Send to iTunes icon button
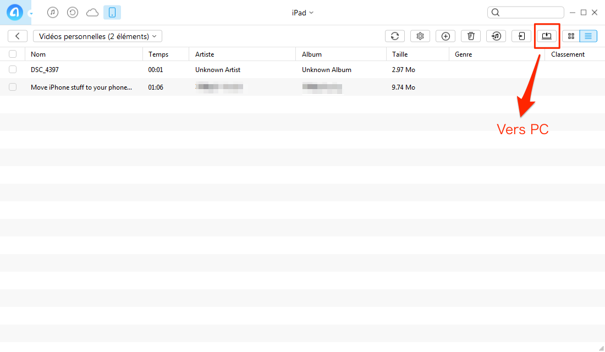Viewport: 605px width, 352px height. pos(496,36)
